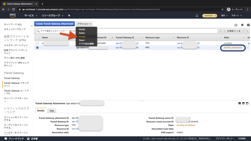
Task: Focus the tag and attribute filter field
Action: (x=127, y=31)
